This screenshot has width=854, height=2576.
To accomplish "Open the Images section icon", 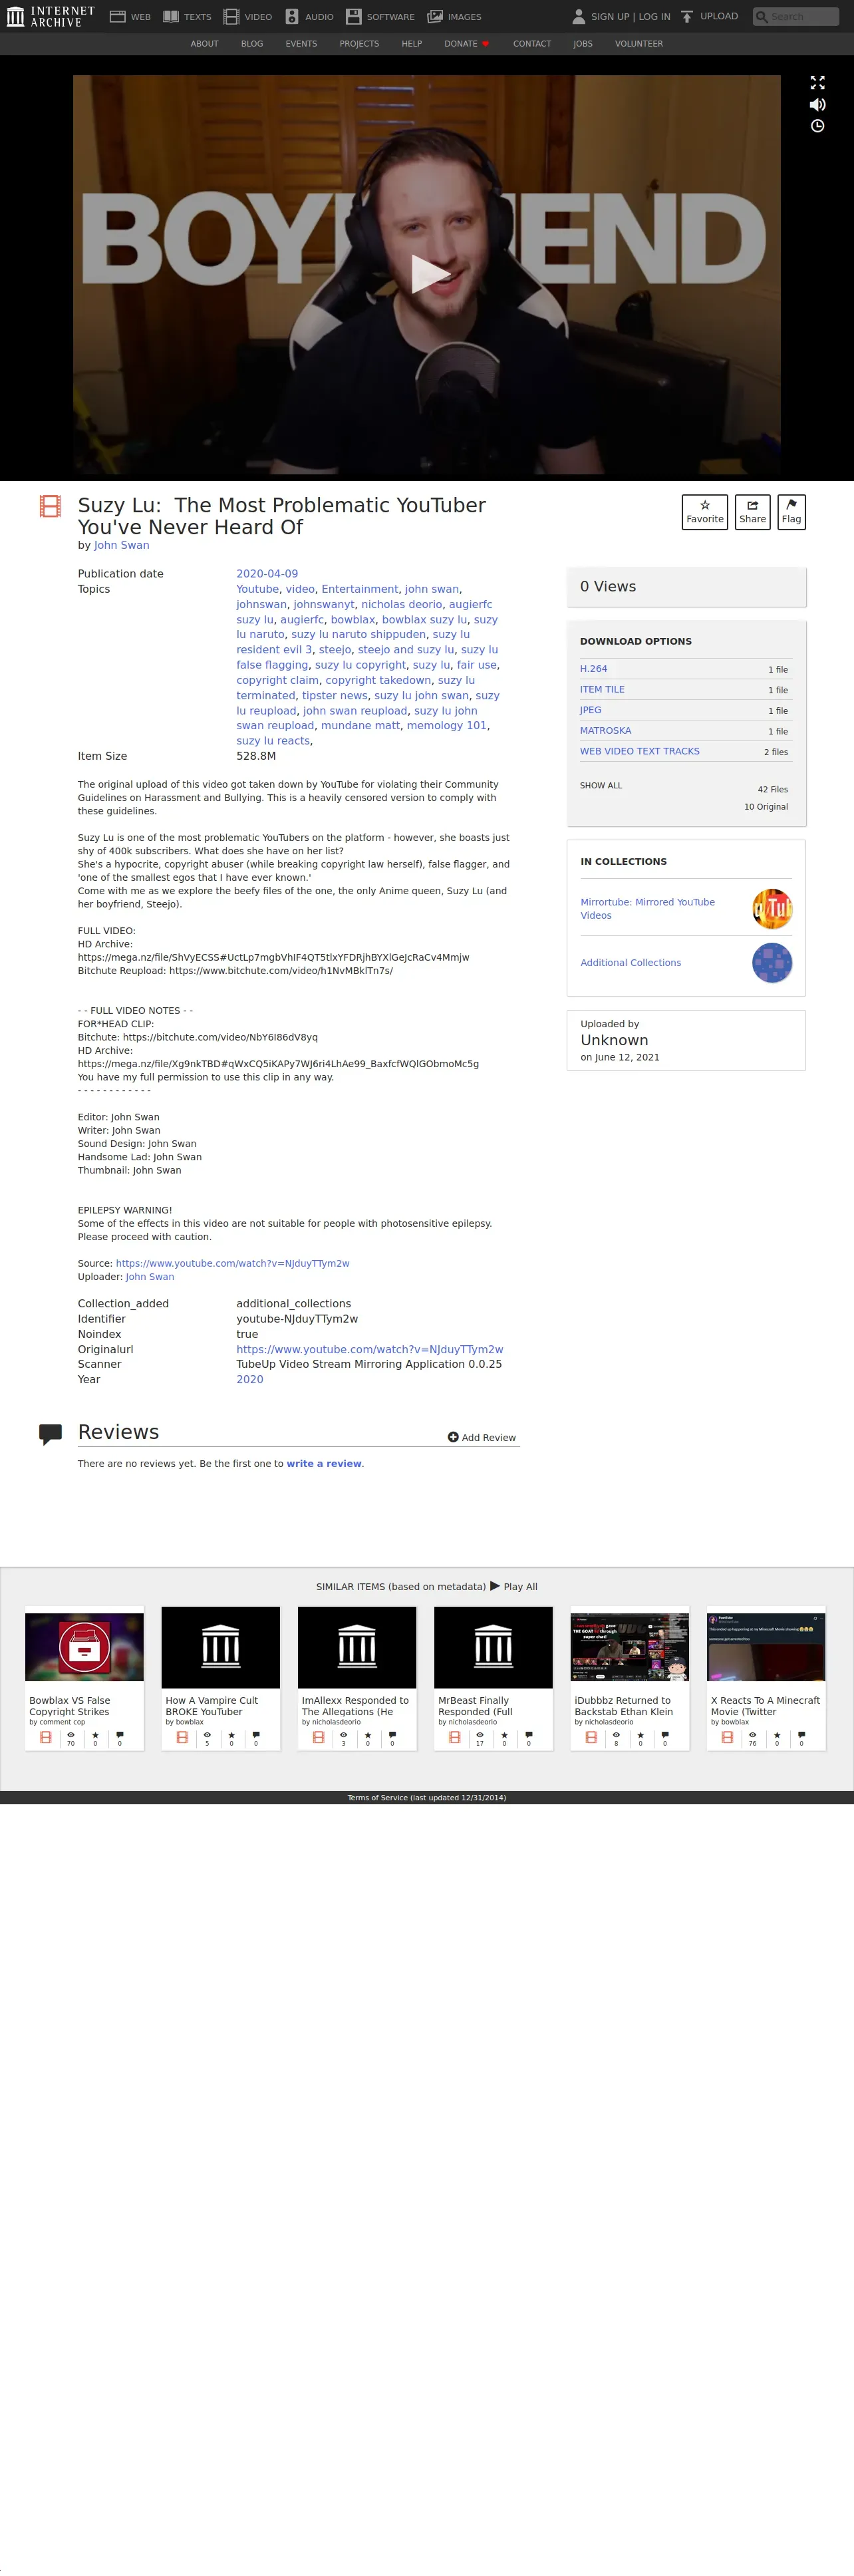I will click(x=435, y=17).
